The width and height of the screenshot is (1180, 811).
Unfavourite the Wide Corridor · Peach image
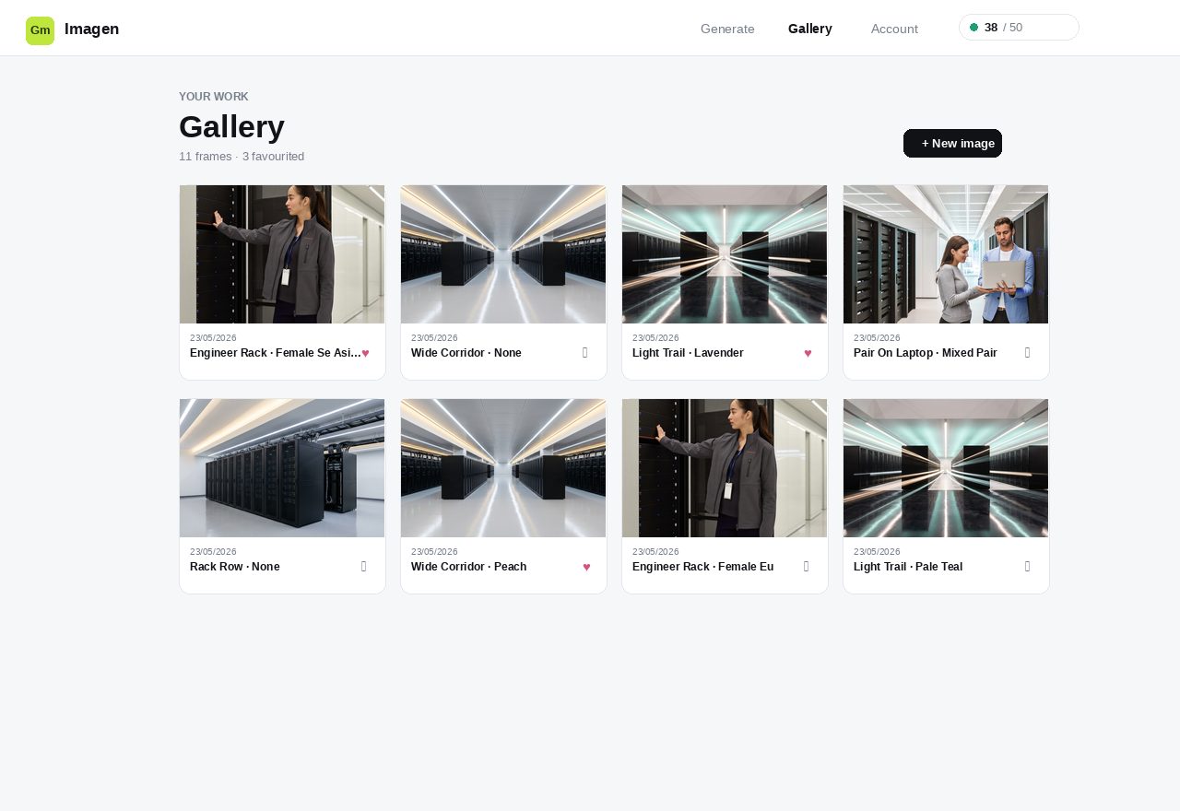[586, 567]
